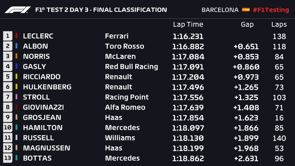Click the position 10 badge next to HAMILTON

click(x=7, y=128)
